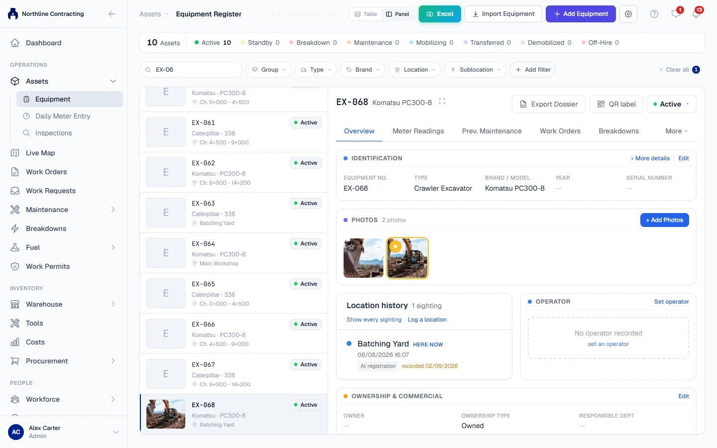Open the Work Orders tab in detail panel

click(x=560, y=131)
